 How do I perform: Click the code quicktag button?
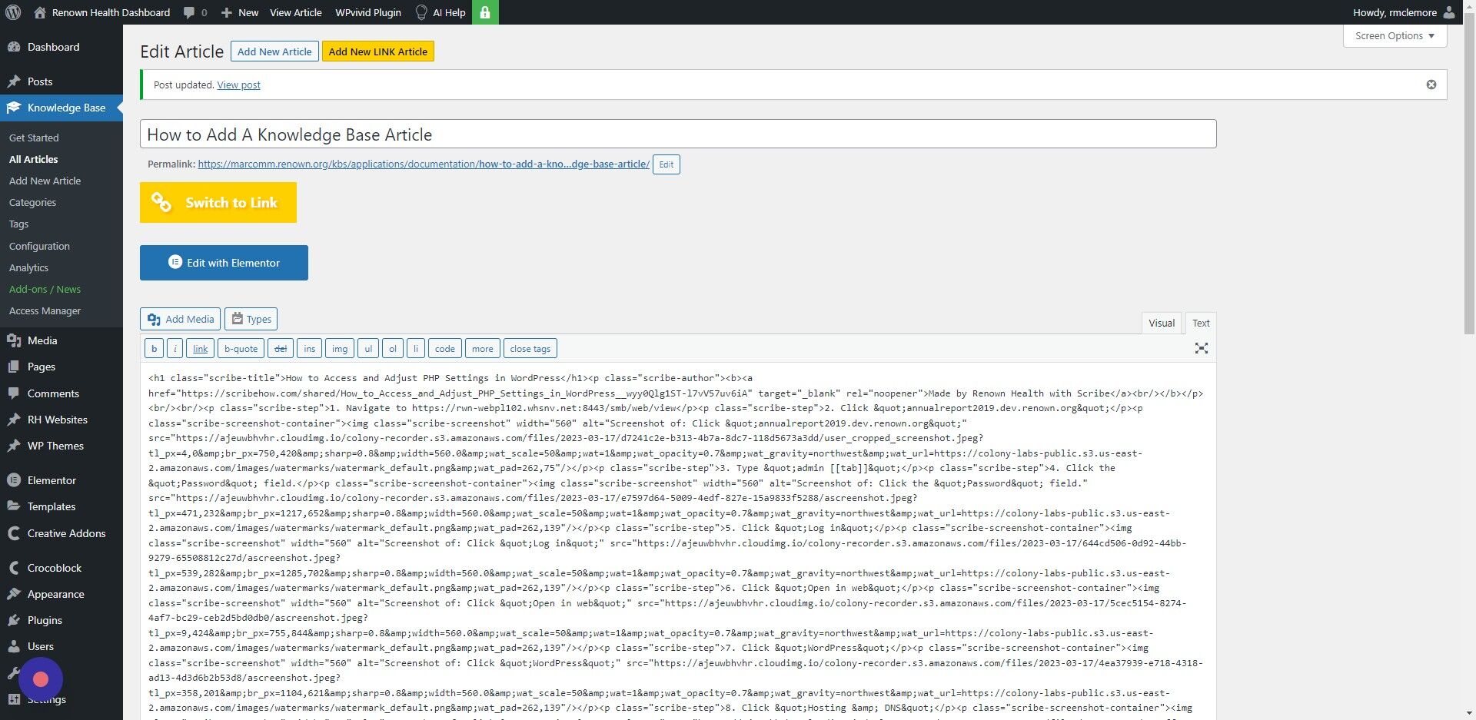[445, 349]
